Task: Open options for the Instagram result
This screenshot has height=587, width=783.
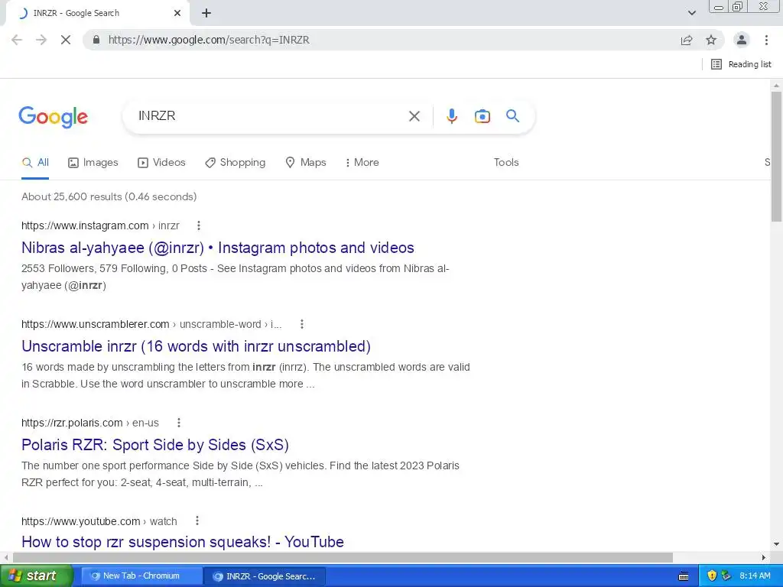Action: coord(199,225)
